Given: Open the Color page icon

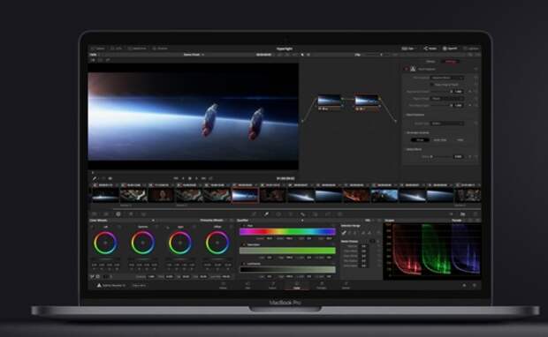Looking at the screenshot, I should (x=296, y=286).
